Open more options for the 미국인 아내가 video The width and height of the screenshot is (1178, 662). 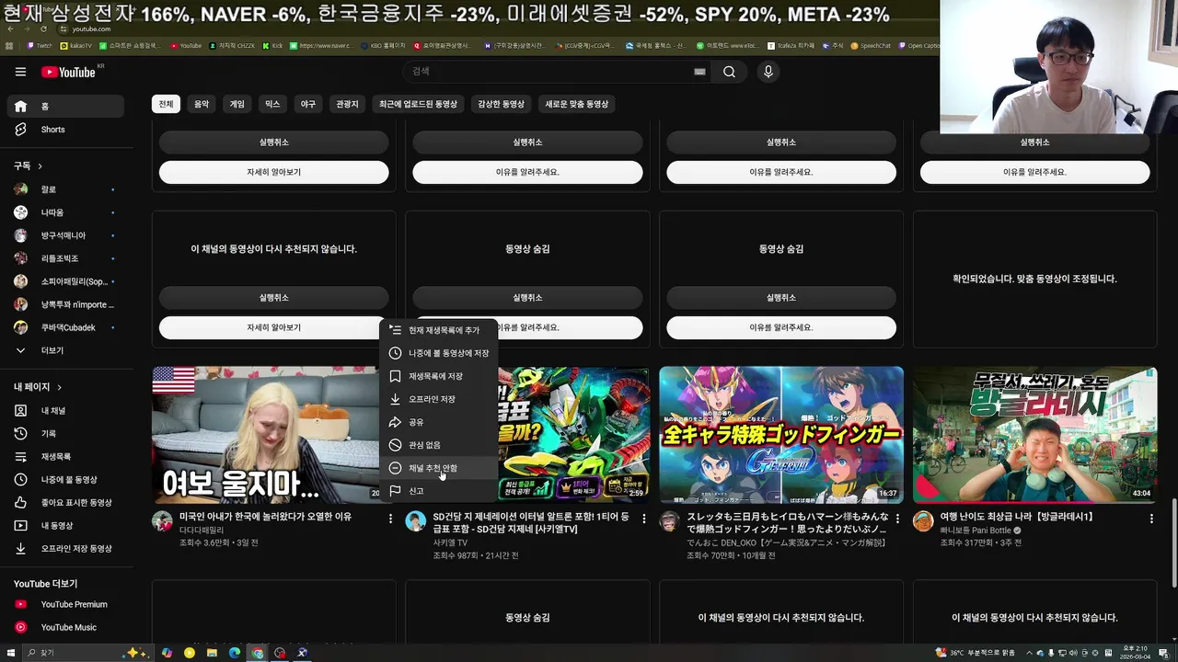[x=390, y=519]
